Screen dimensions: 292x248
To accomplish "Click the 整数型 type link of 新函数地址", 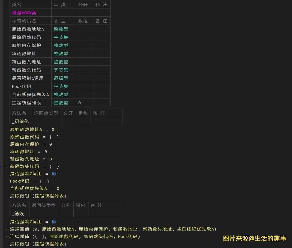I will tap(61, 53).
